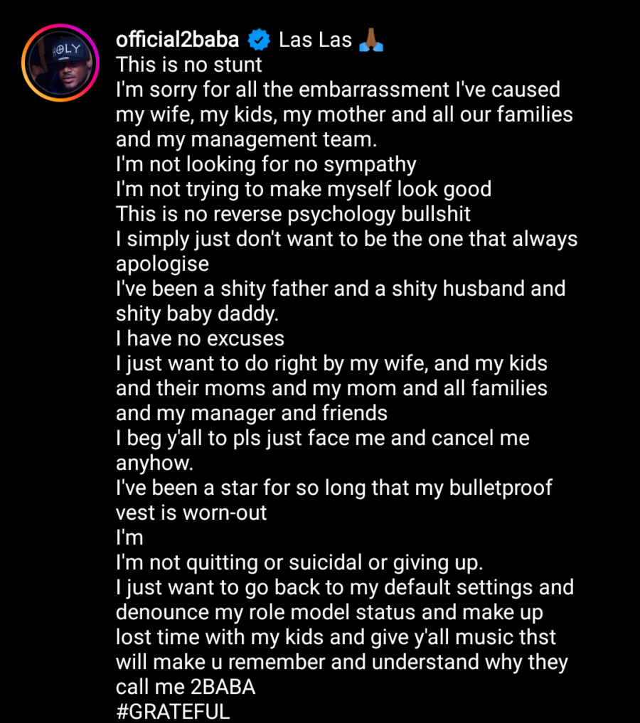Click the 'and my management team.' line
The image size is (640, 723).
[x=247, y=140]
